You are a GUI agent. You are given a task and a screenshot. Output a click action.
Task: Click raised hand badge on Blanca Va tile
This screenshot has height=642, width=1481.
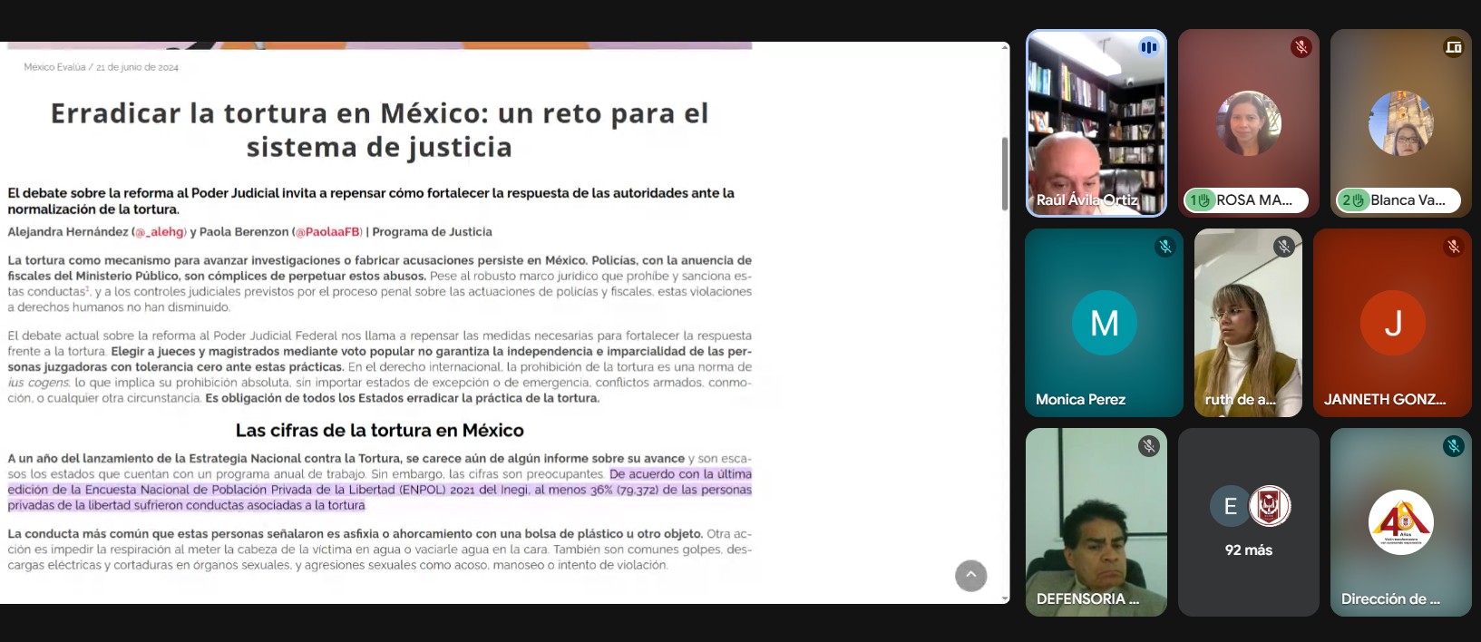tap(1352, 200)
